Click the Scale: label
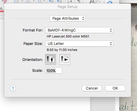Viewport: 137px width, 111px height. tap(38, 71)
